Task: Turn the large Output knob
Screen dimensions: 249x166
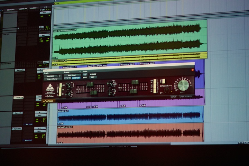Action: click(x=183, y=85)
